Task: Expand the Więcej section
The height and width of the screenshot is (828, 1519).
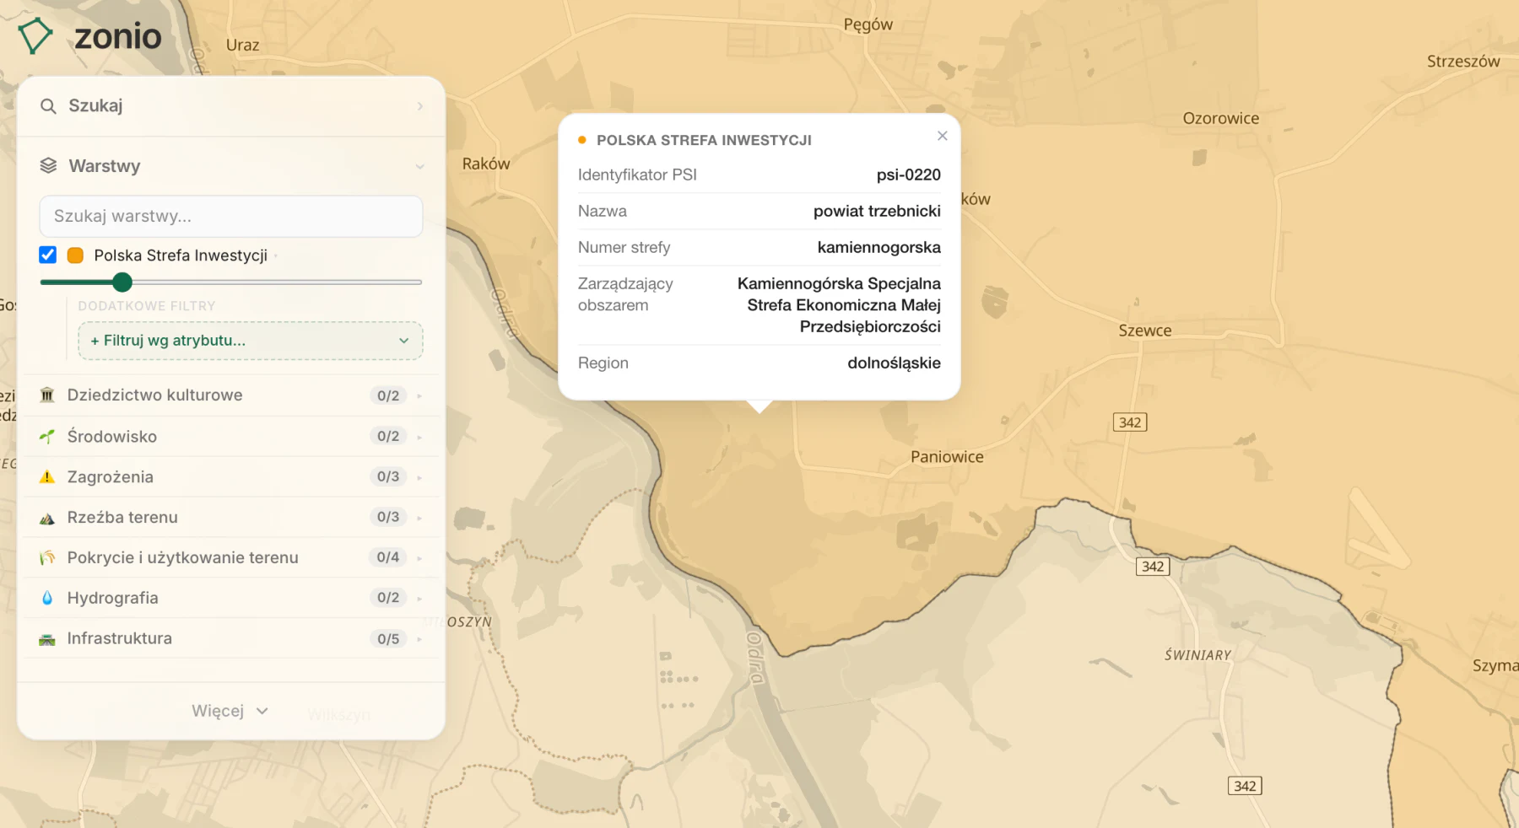Action: (x=230, y=711)
